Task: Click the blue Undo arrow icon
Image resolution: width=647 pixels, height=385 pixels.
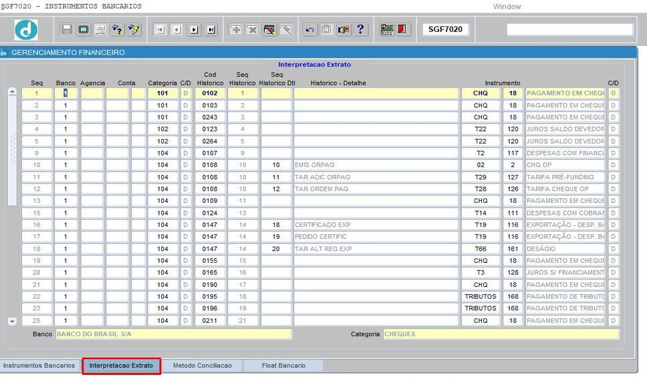Action: (x=310, y=29)
